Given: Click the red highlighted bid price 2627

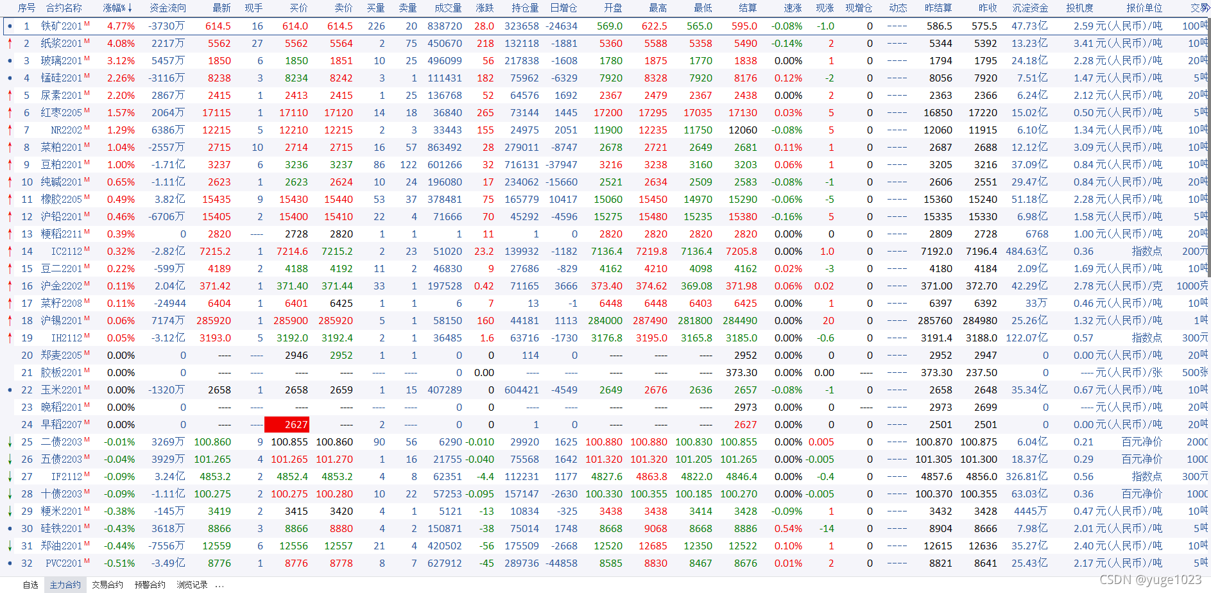Looking at the screenshot, I should point(287,425).
